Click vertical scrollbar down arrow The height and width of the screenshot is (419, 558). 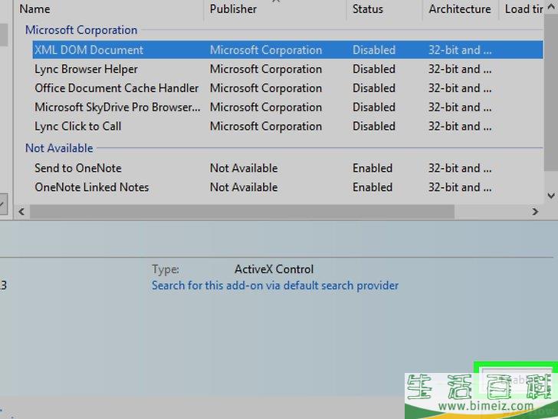pyautogui.click(x=551, y=195)
